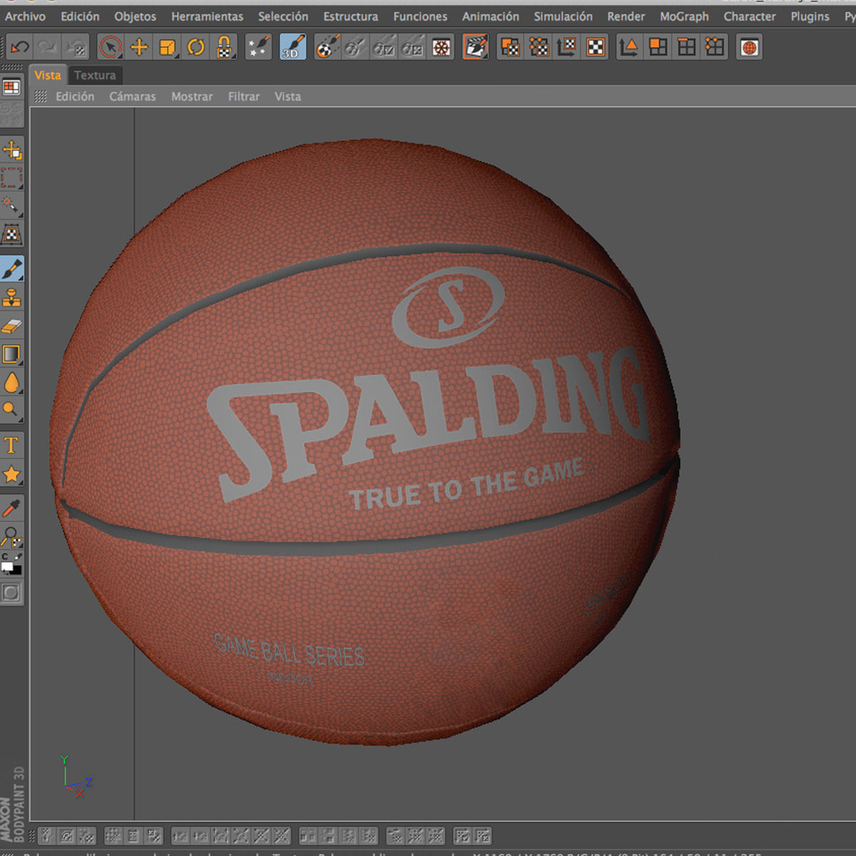The width and height of the screenshot is (856, 856).
Task: Enable Projection Painting brush-ball icon
Action: tap(327, 47)
